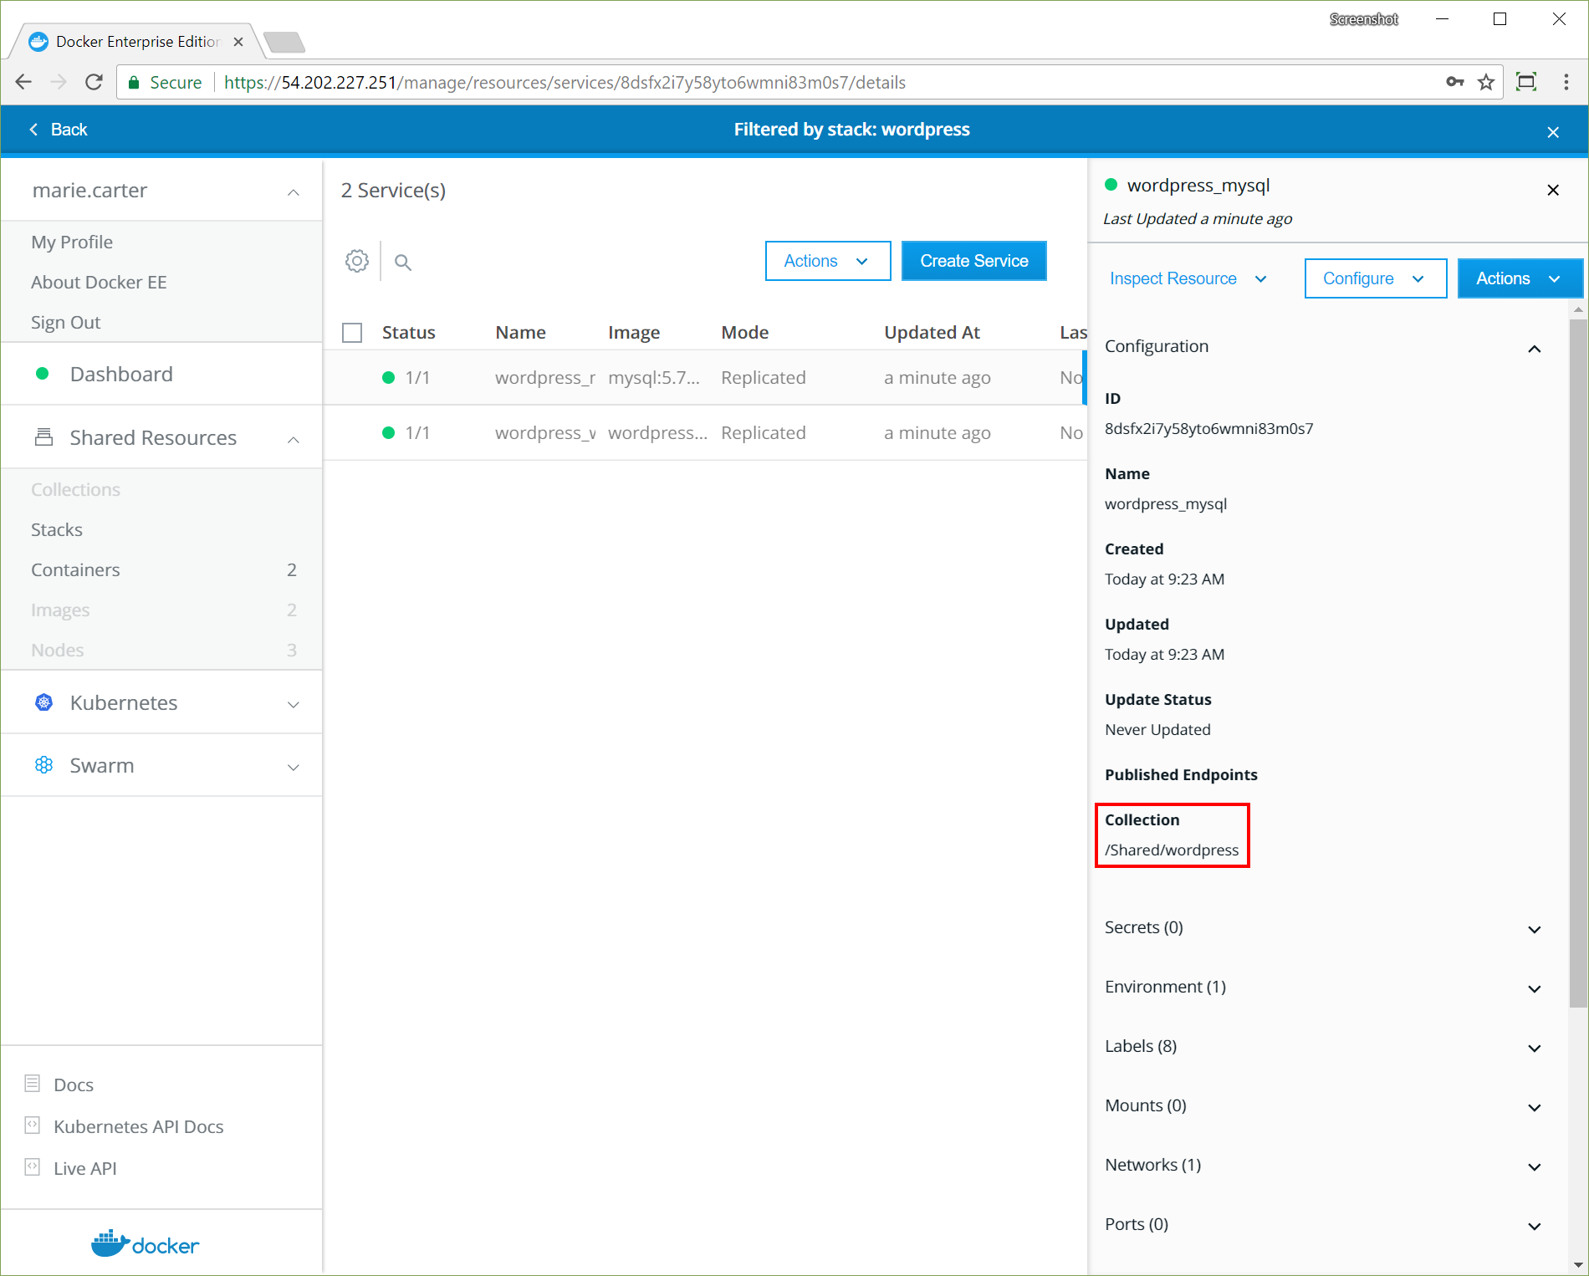Expand the Environment (1) section
This screenshot has height=1276, width=1589.
(x=1321, y=988)
